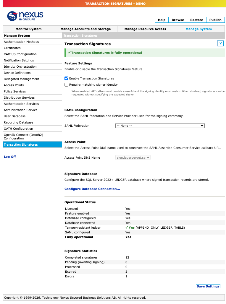Click the Publish button
Image resolution: width=226 pixels, height=304 pixels.
click(x=215, y=20)
